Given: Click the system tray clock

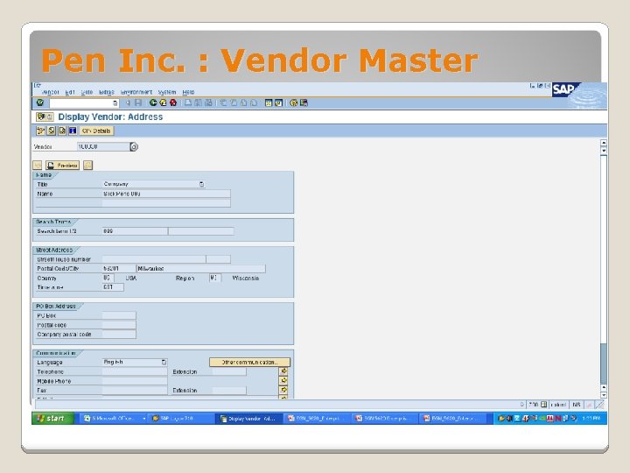Looking at the screenshot, I should point(591,419).
